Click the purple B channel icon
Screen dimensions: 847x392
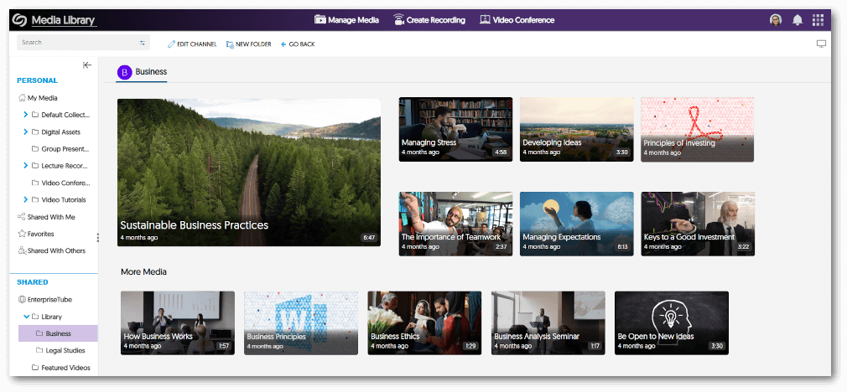[x=125, y=72]
